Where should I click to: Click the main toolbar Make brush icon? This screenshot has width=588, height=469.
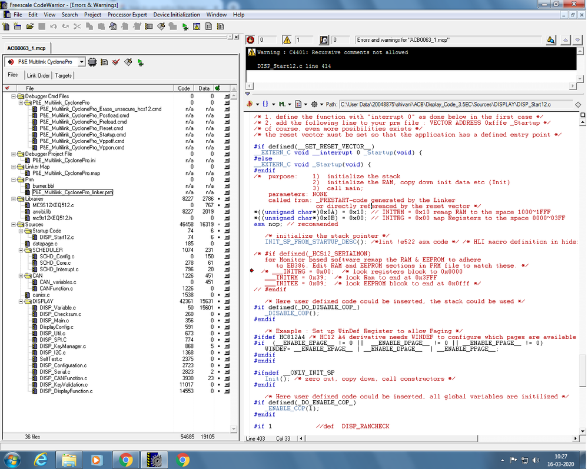click(161, 26)
